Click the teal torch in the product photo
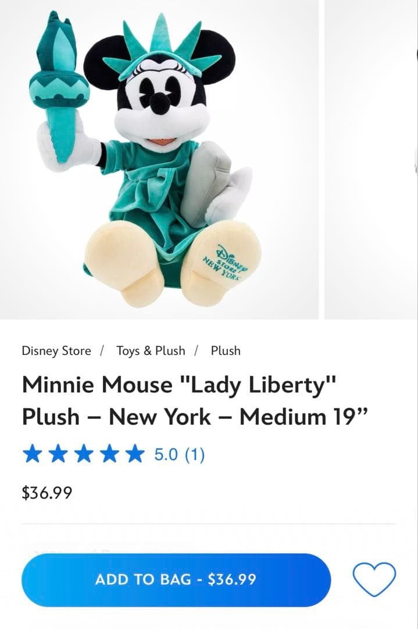Screen dimensions: 418x629 [59, 86]
